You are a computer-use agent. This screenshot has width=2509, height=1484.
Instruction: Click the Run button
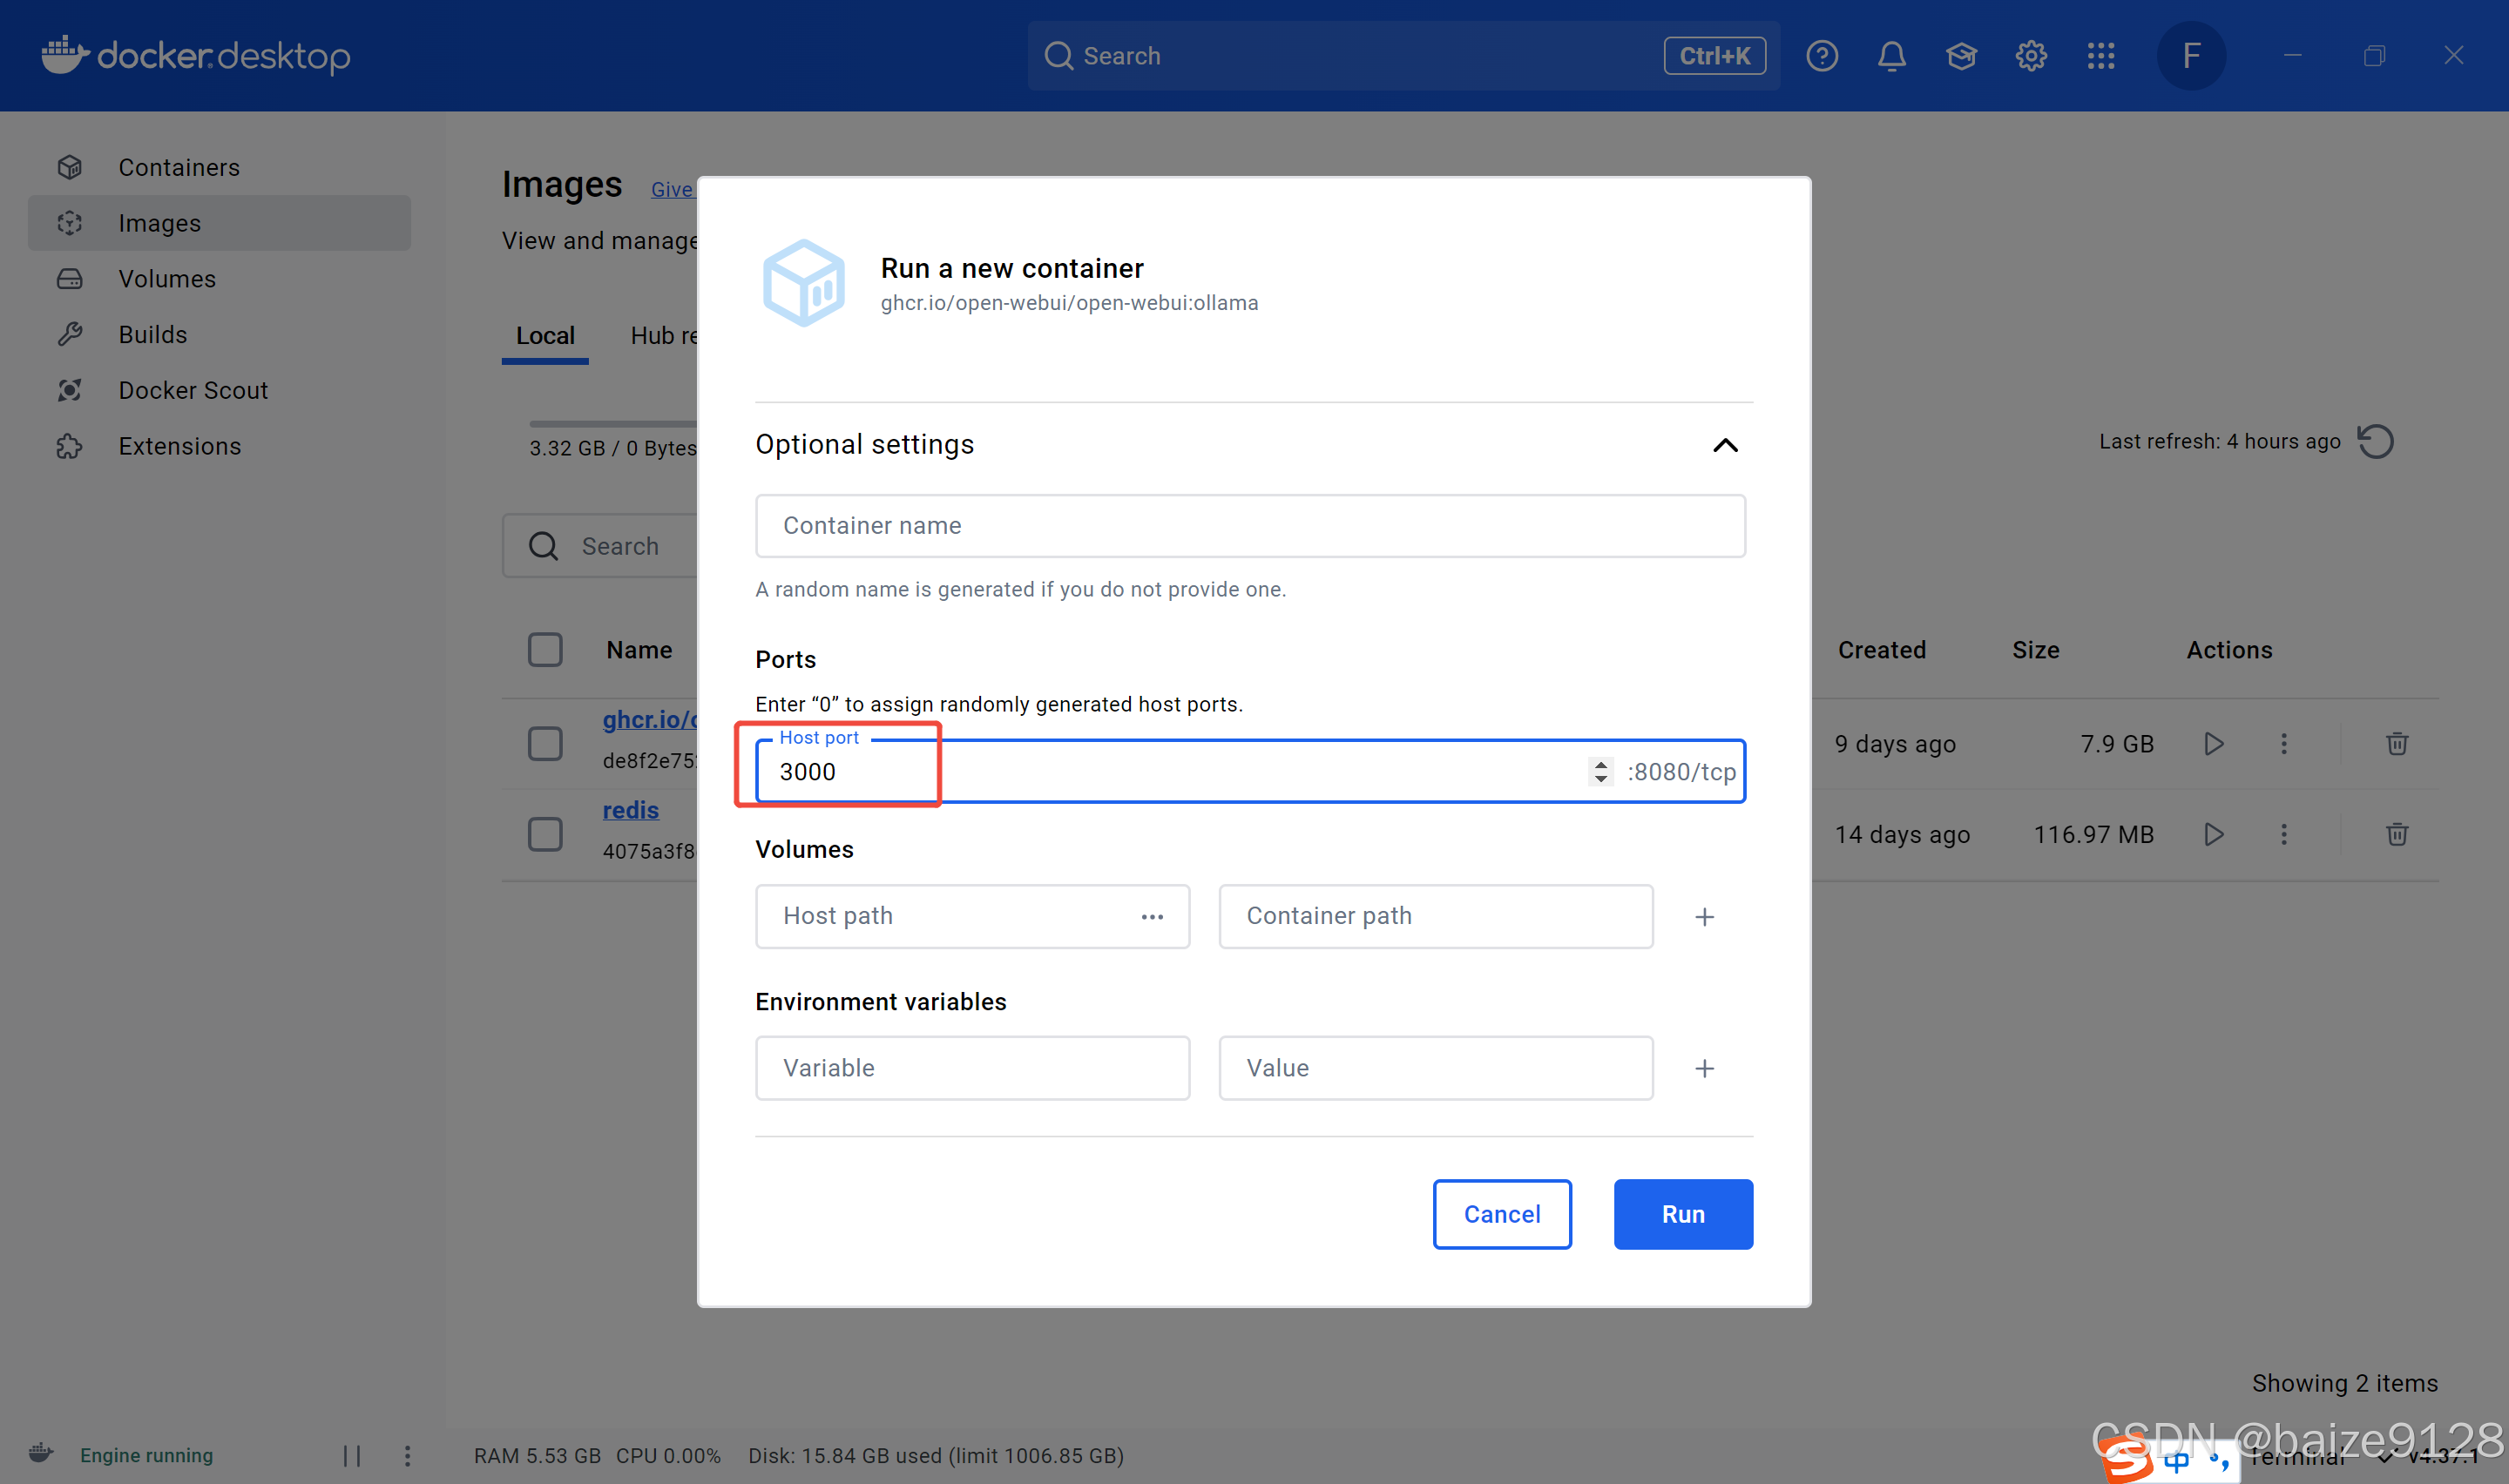click(1682, 1214)
